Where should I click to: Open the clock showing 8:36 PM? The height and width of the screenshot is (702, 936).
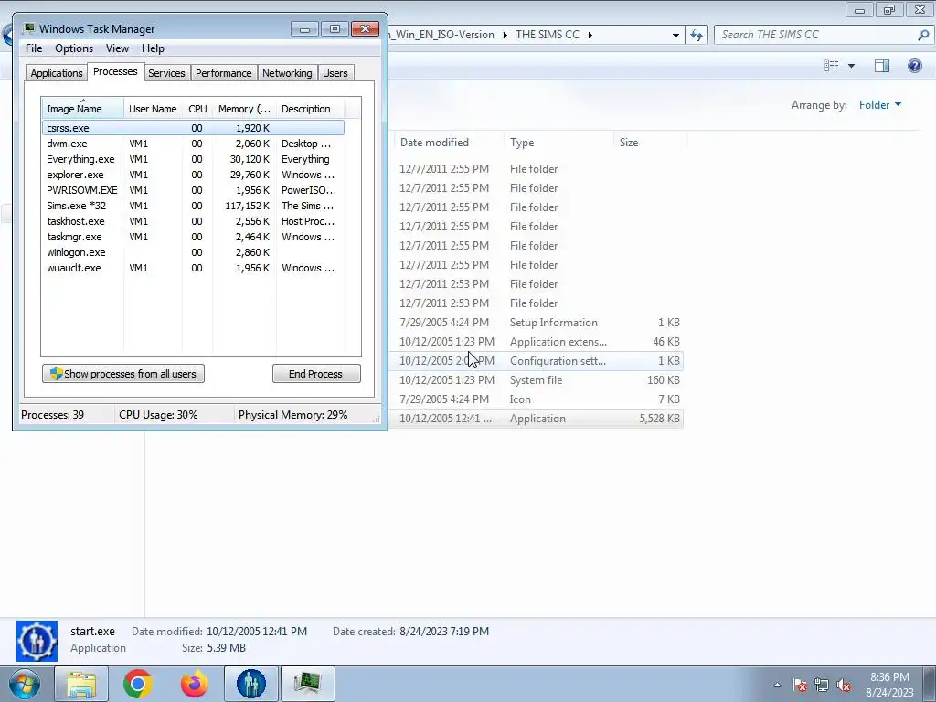pos(889,685)
